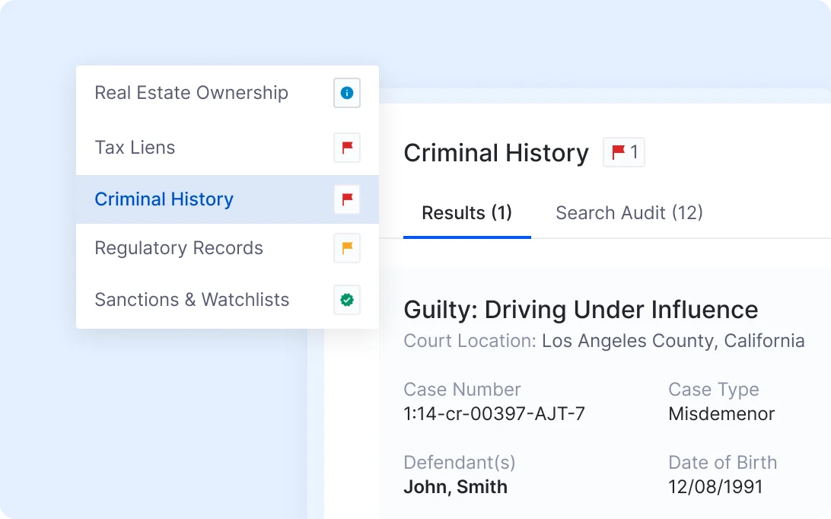This screenshot has height=519, width=831.
Task: Click the case number 1:14-cr-00397-AJT-7
Action: coord(494,413)
